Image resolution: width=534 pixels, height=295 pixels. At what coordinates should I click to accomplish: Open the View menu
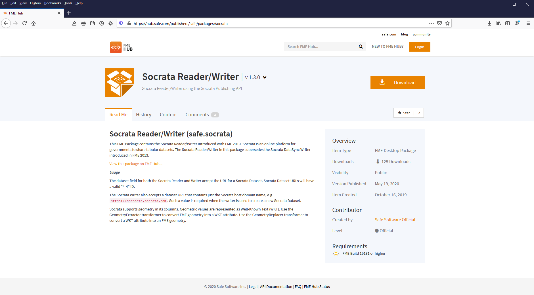tap(23, 3)
